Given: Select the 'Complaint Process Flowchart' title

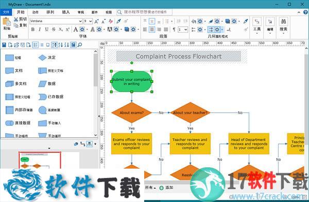Looking at the screenshot, I should (x=179, y=57).
